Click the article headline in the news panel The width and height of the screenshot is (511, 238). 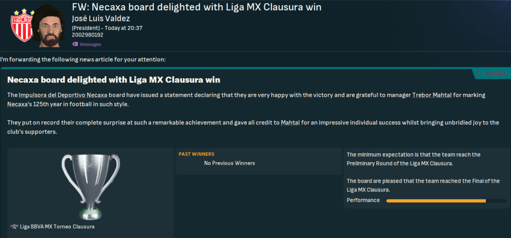tap(114, 80)
